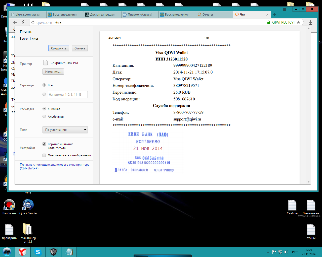View the QIWI PLC security lock

coord(269,22)
